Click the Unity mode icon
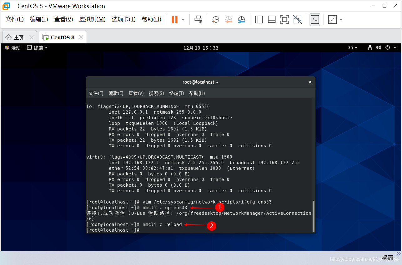Screen dimensions: 402x265 298,20
